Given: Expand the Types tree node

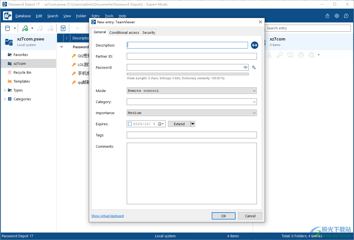Looking at the screenshot, I should 5,90.
